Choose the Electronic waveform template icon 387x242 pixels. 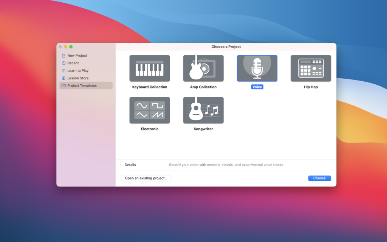(x=150, y=110)
